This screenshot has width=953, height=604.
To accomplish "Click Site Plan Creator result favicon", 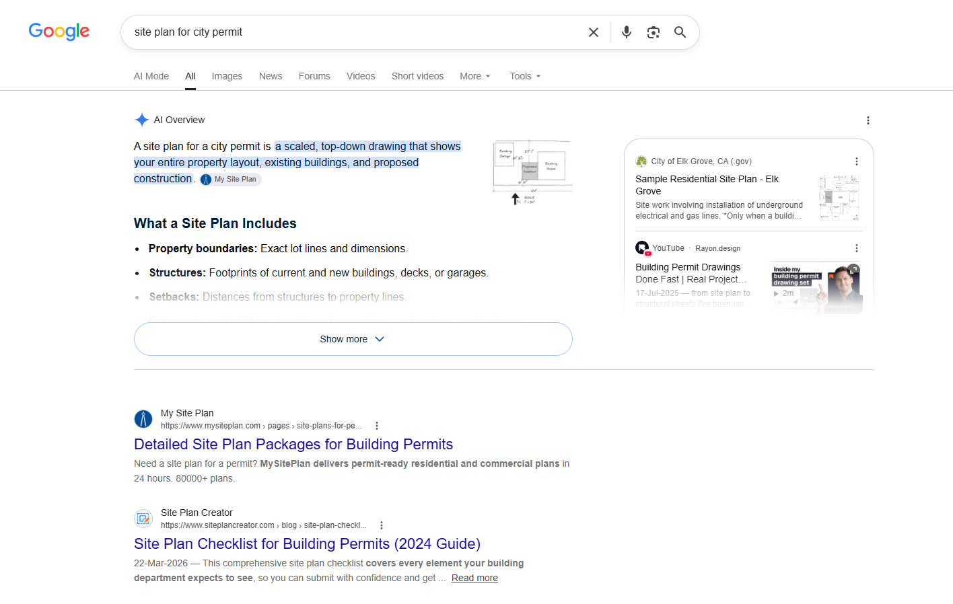I will click(143, 519).
